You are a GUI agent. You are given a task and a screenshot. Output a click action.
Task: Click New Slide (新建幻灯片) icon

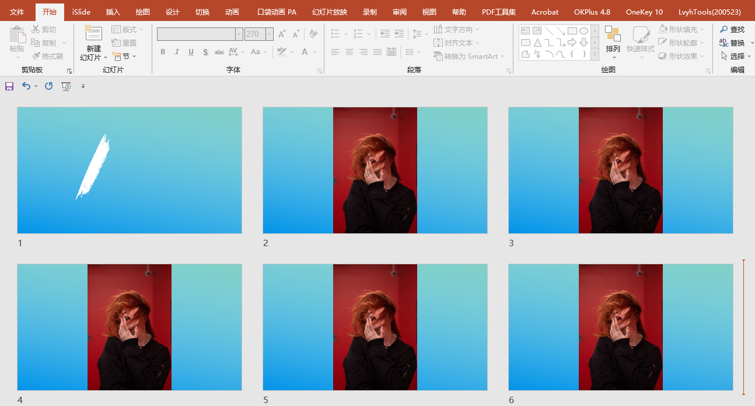tap(93, 34)
